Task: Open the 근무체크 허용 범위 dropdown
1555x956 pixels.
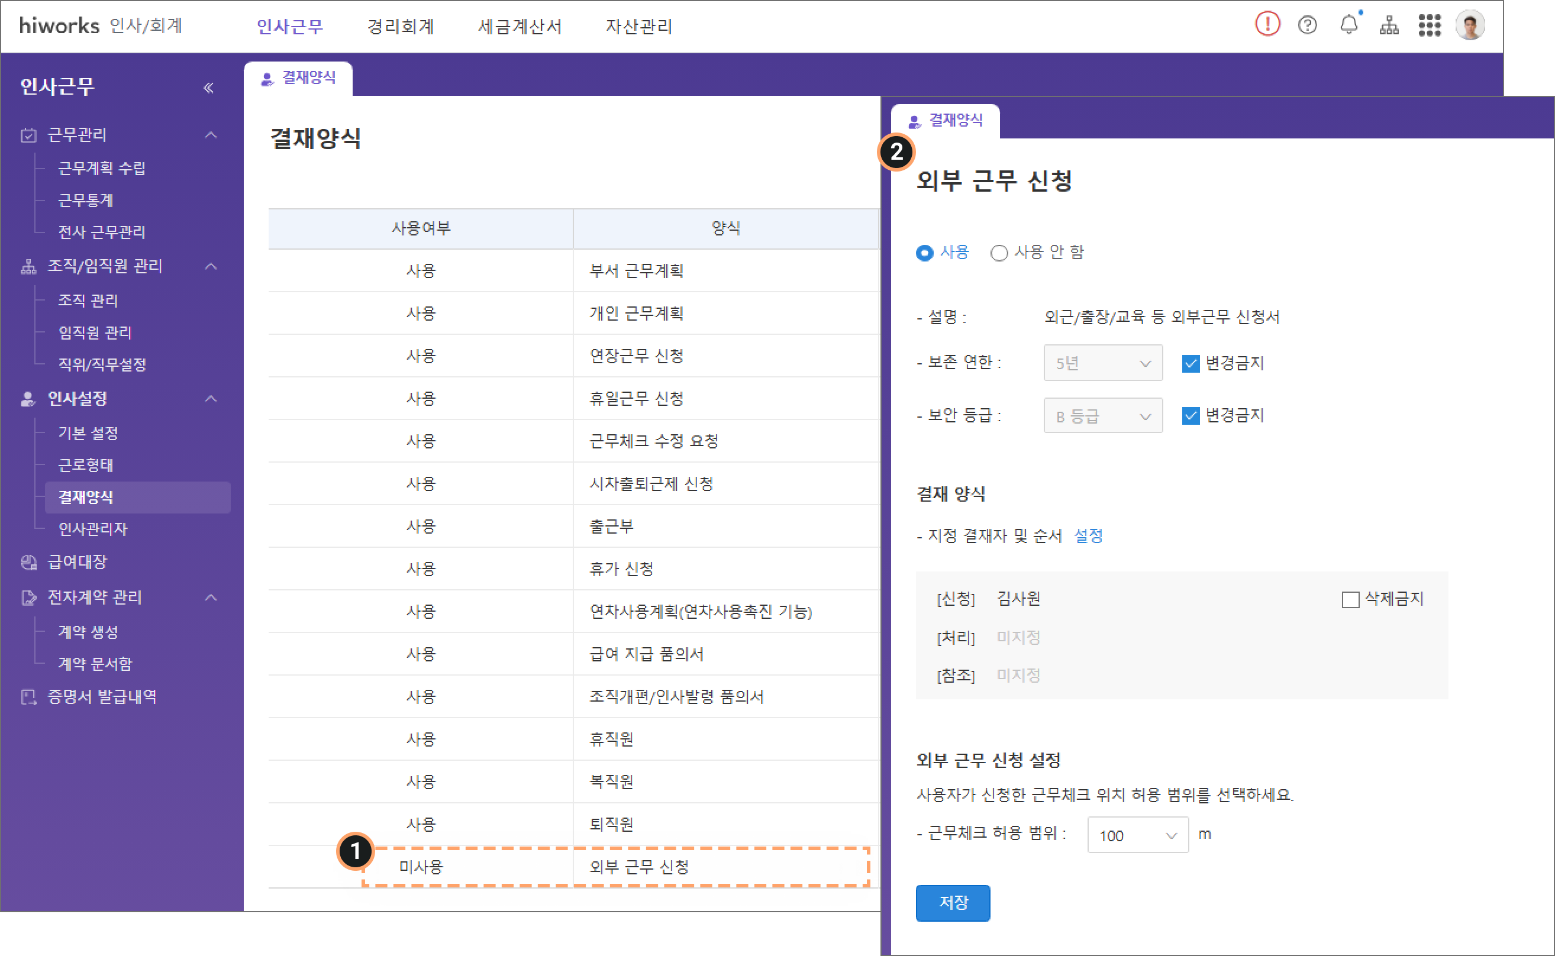Action: (x=1137, y=835)
